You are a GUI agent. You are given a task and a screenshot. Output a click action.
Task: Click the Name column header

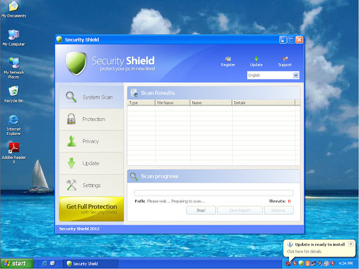pyautogui.click(x=211, y=103)
